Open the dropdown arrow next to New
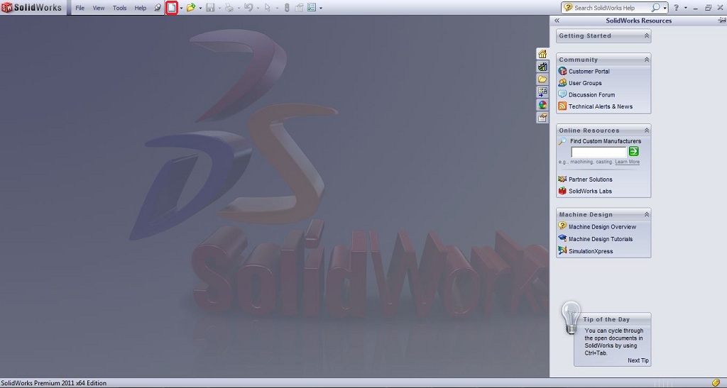The width and height of the screenshot is (727, 388). click(x=181, y=8)
